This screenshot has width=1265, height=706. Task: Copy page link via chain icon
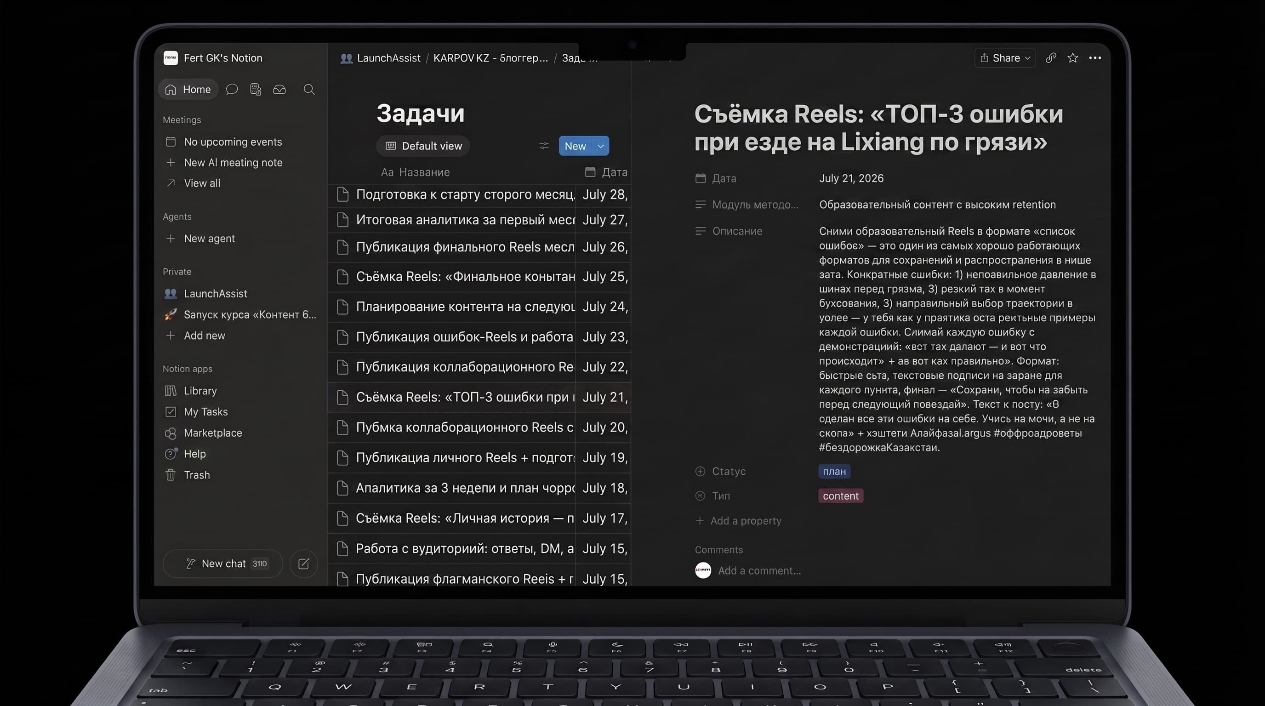click(1050, 58)
